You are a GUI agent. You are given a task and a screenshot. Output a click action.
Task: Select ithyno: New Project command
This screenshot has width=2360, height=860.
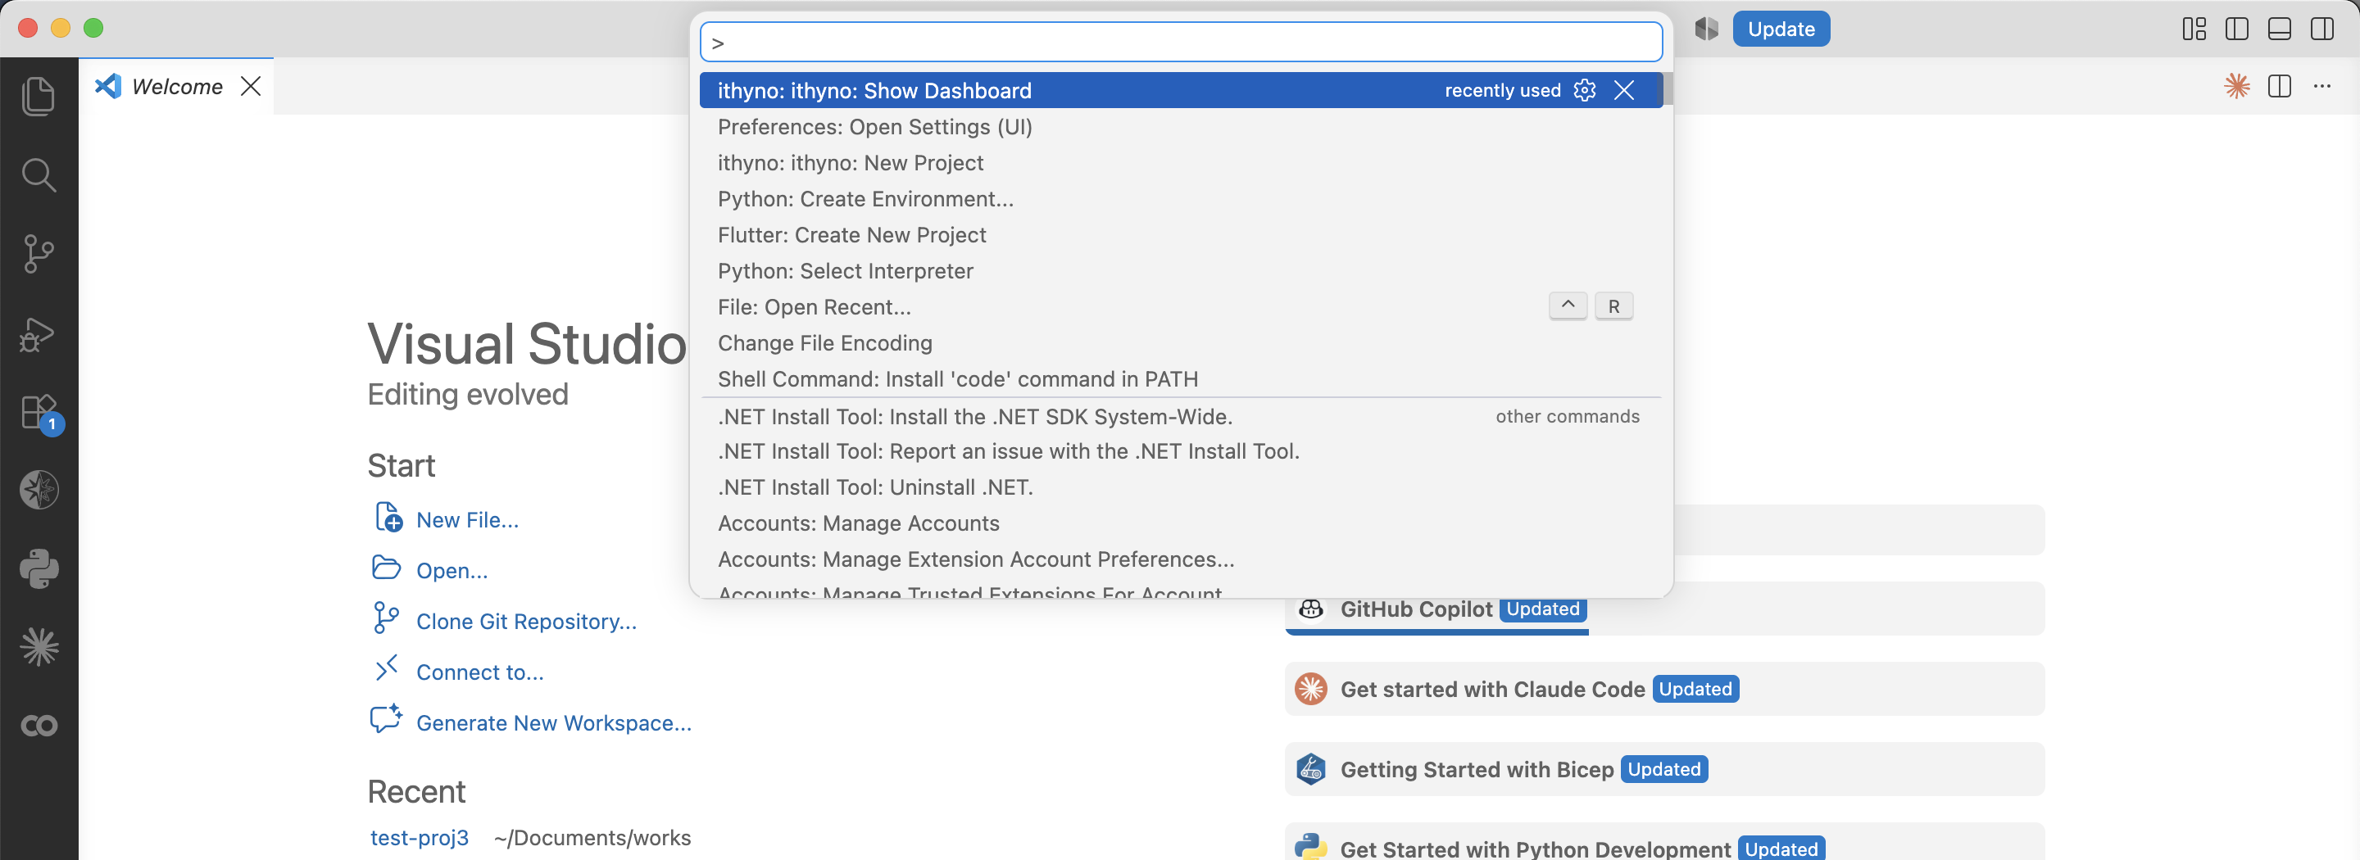point(1181,162)
